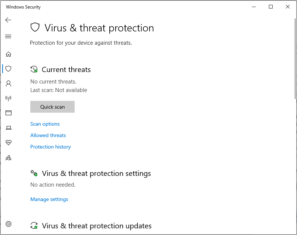297x235 pixels.
Task: Open App & browser control window icon
Action: [8, 113]
